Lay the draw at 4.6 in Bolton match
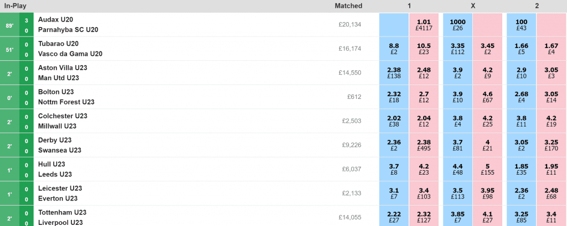 pos(487,97)
